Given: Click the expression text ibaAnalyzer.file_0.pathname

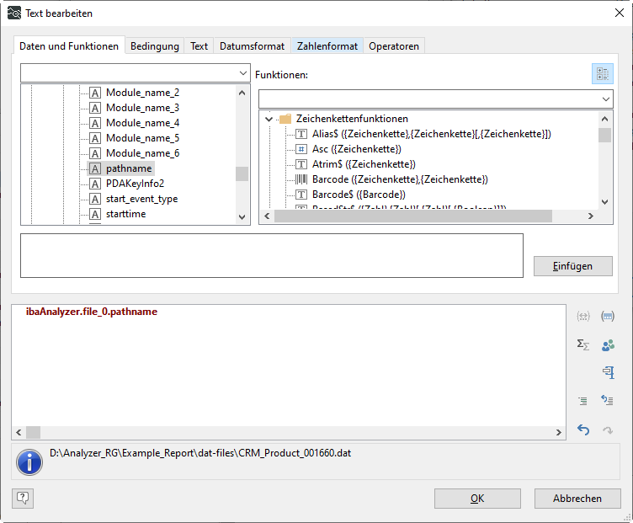Looking at the screenshot, I should [92, 312].
